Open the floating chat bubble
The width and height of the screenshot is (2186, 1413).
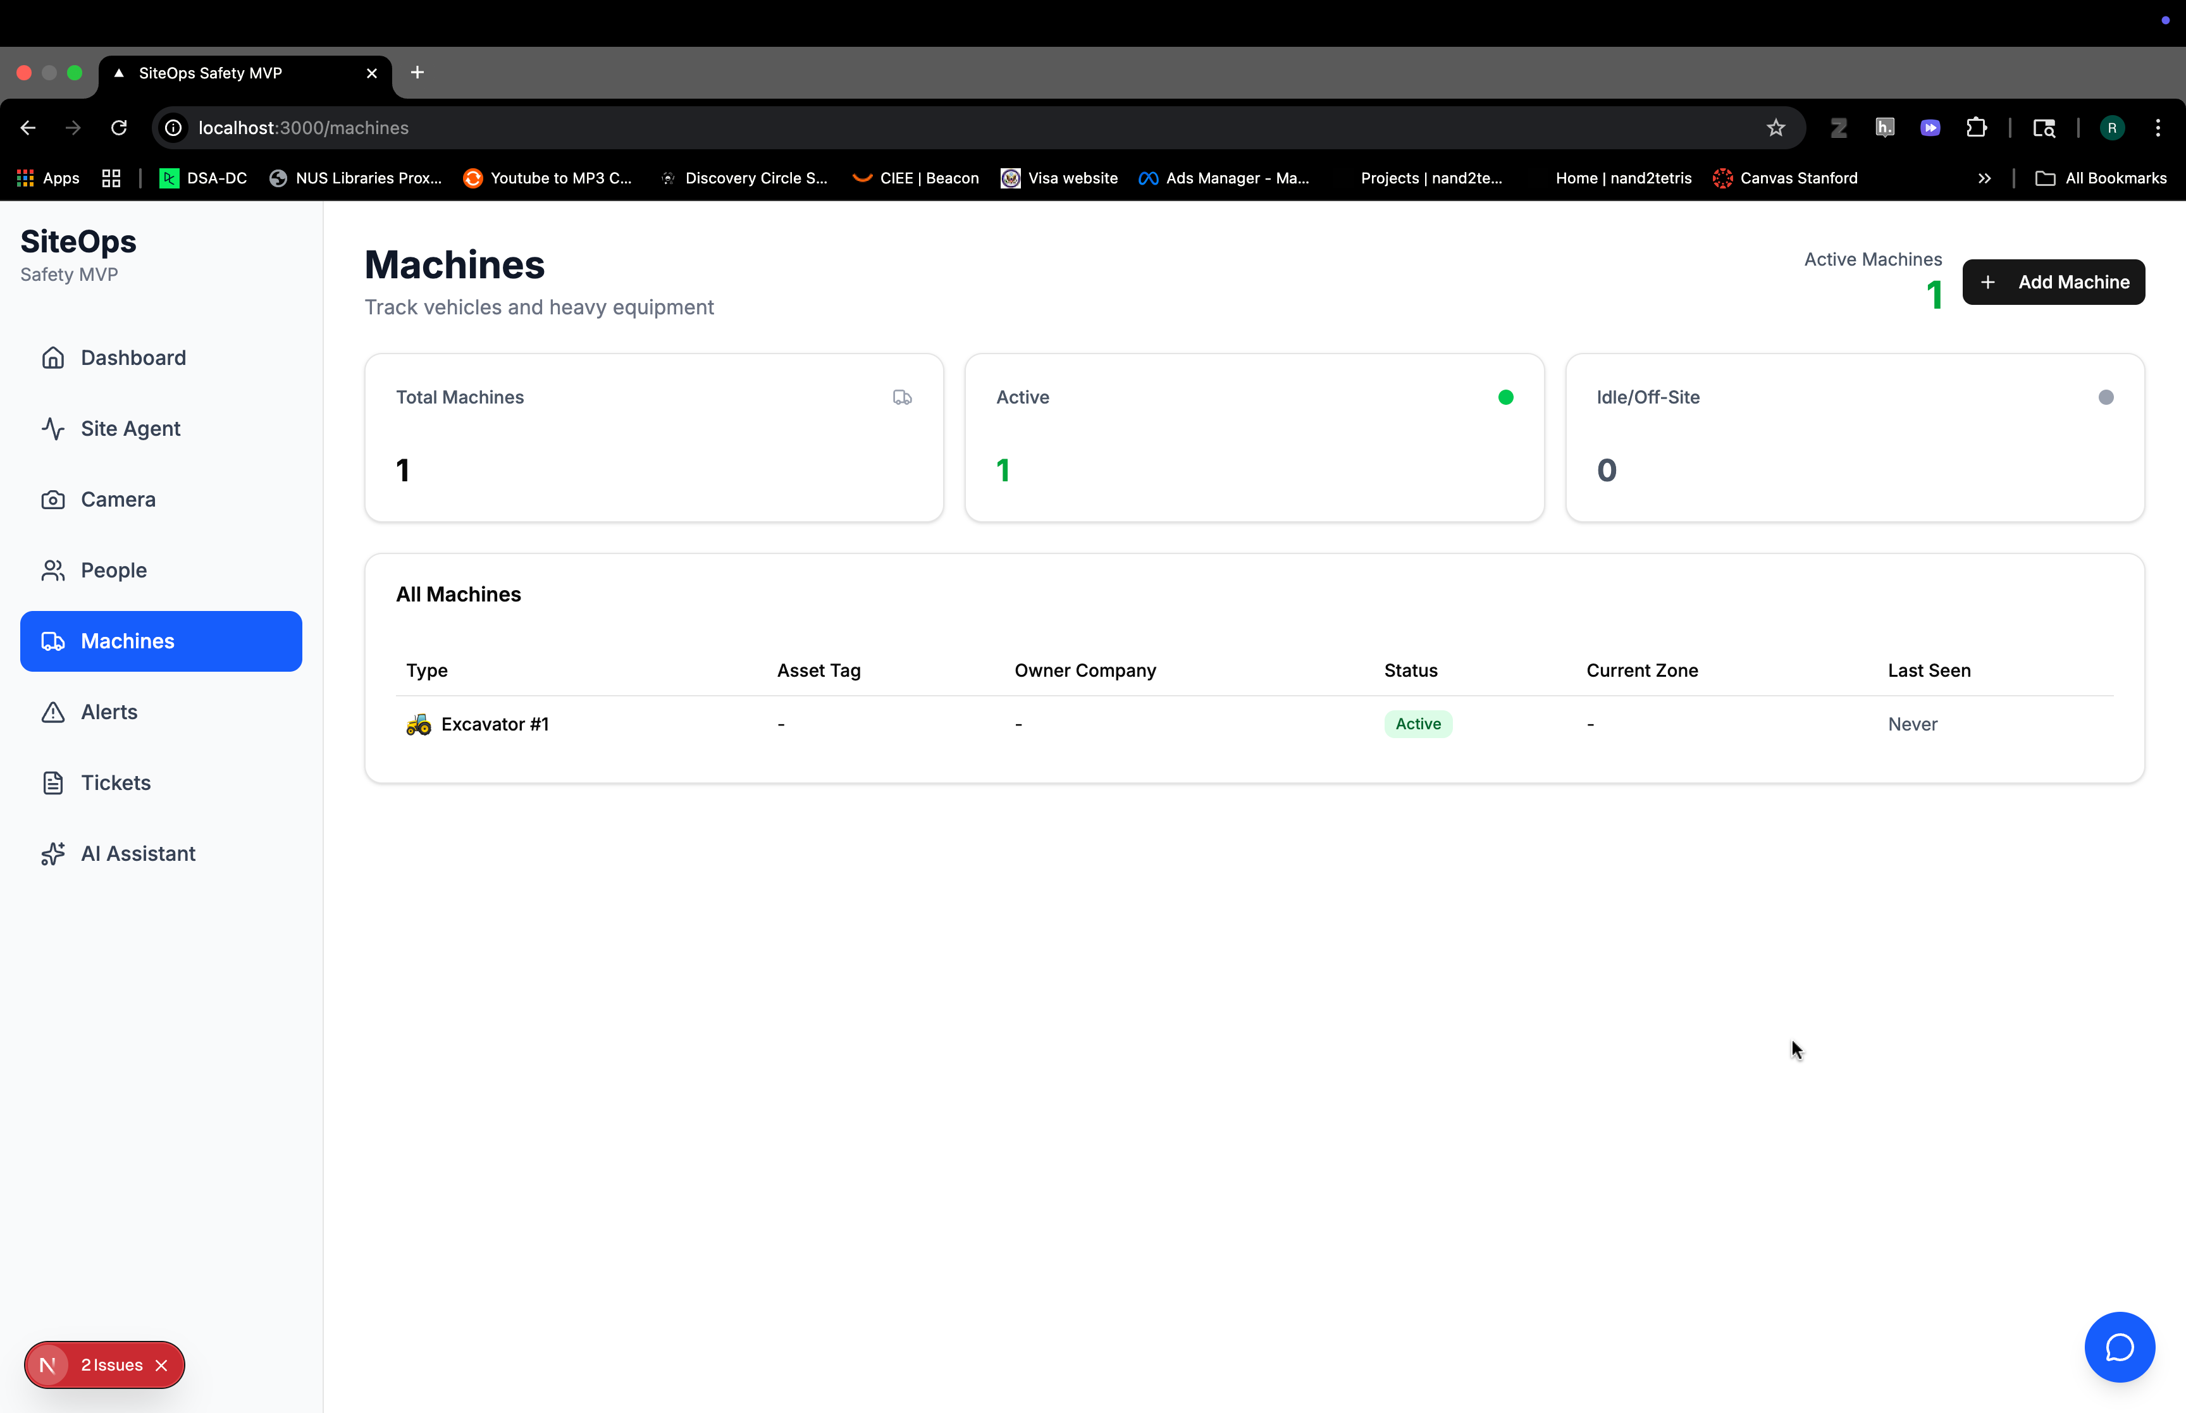(x=2119, y=1347)
